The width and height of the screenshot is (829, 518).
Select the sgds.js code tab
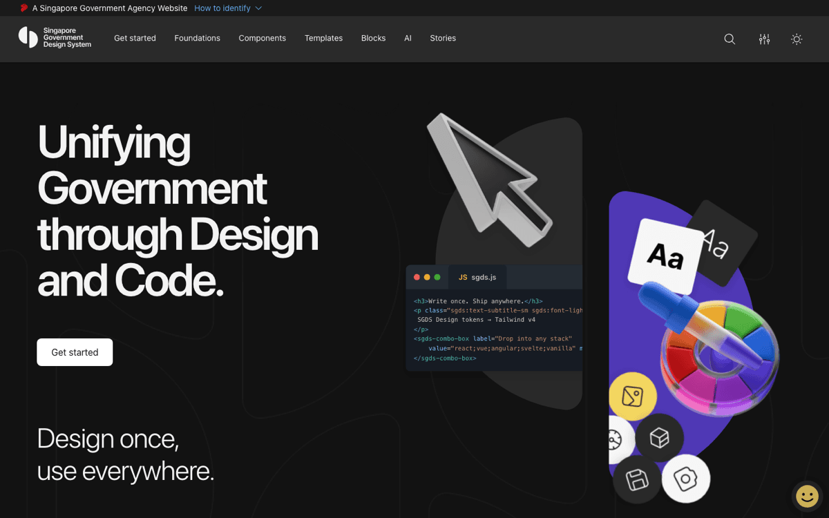(477, 277)
